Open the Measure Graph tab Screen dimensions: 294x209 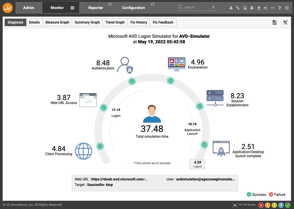57,22
